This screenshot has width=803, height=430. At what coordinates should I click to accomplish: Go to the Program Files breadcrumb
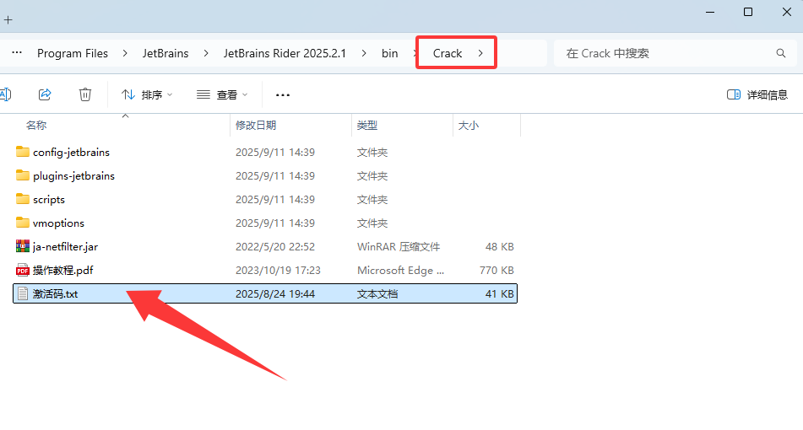73,53
